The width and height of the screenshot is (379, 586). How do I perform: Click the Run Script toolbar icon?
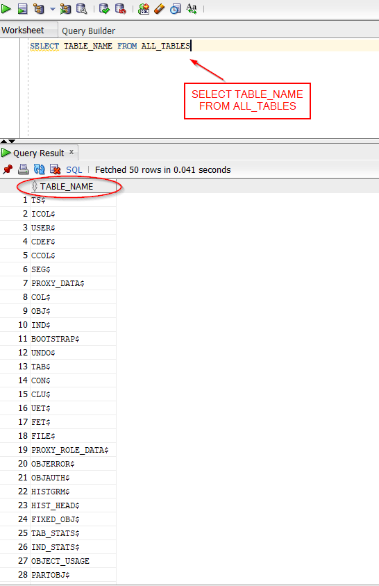(23, 8)
